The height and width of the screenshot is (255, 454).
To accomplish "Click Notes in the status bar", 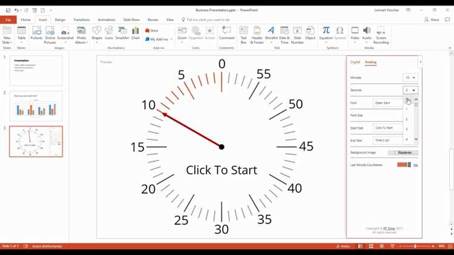I will [343, 246].
